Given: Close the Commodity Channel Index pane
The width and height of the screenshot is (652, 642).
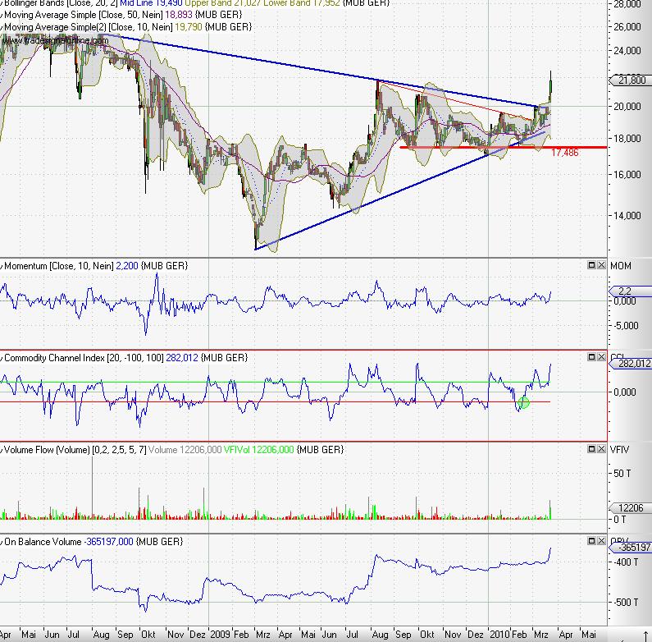Looking at the screenshot, I should click(x=603, y=357).
